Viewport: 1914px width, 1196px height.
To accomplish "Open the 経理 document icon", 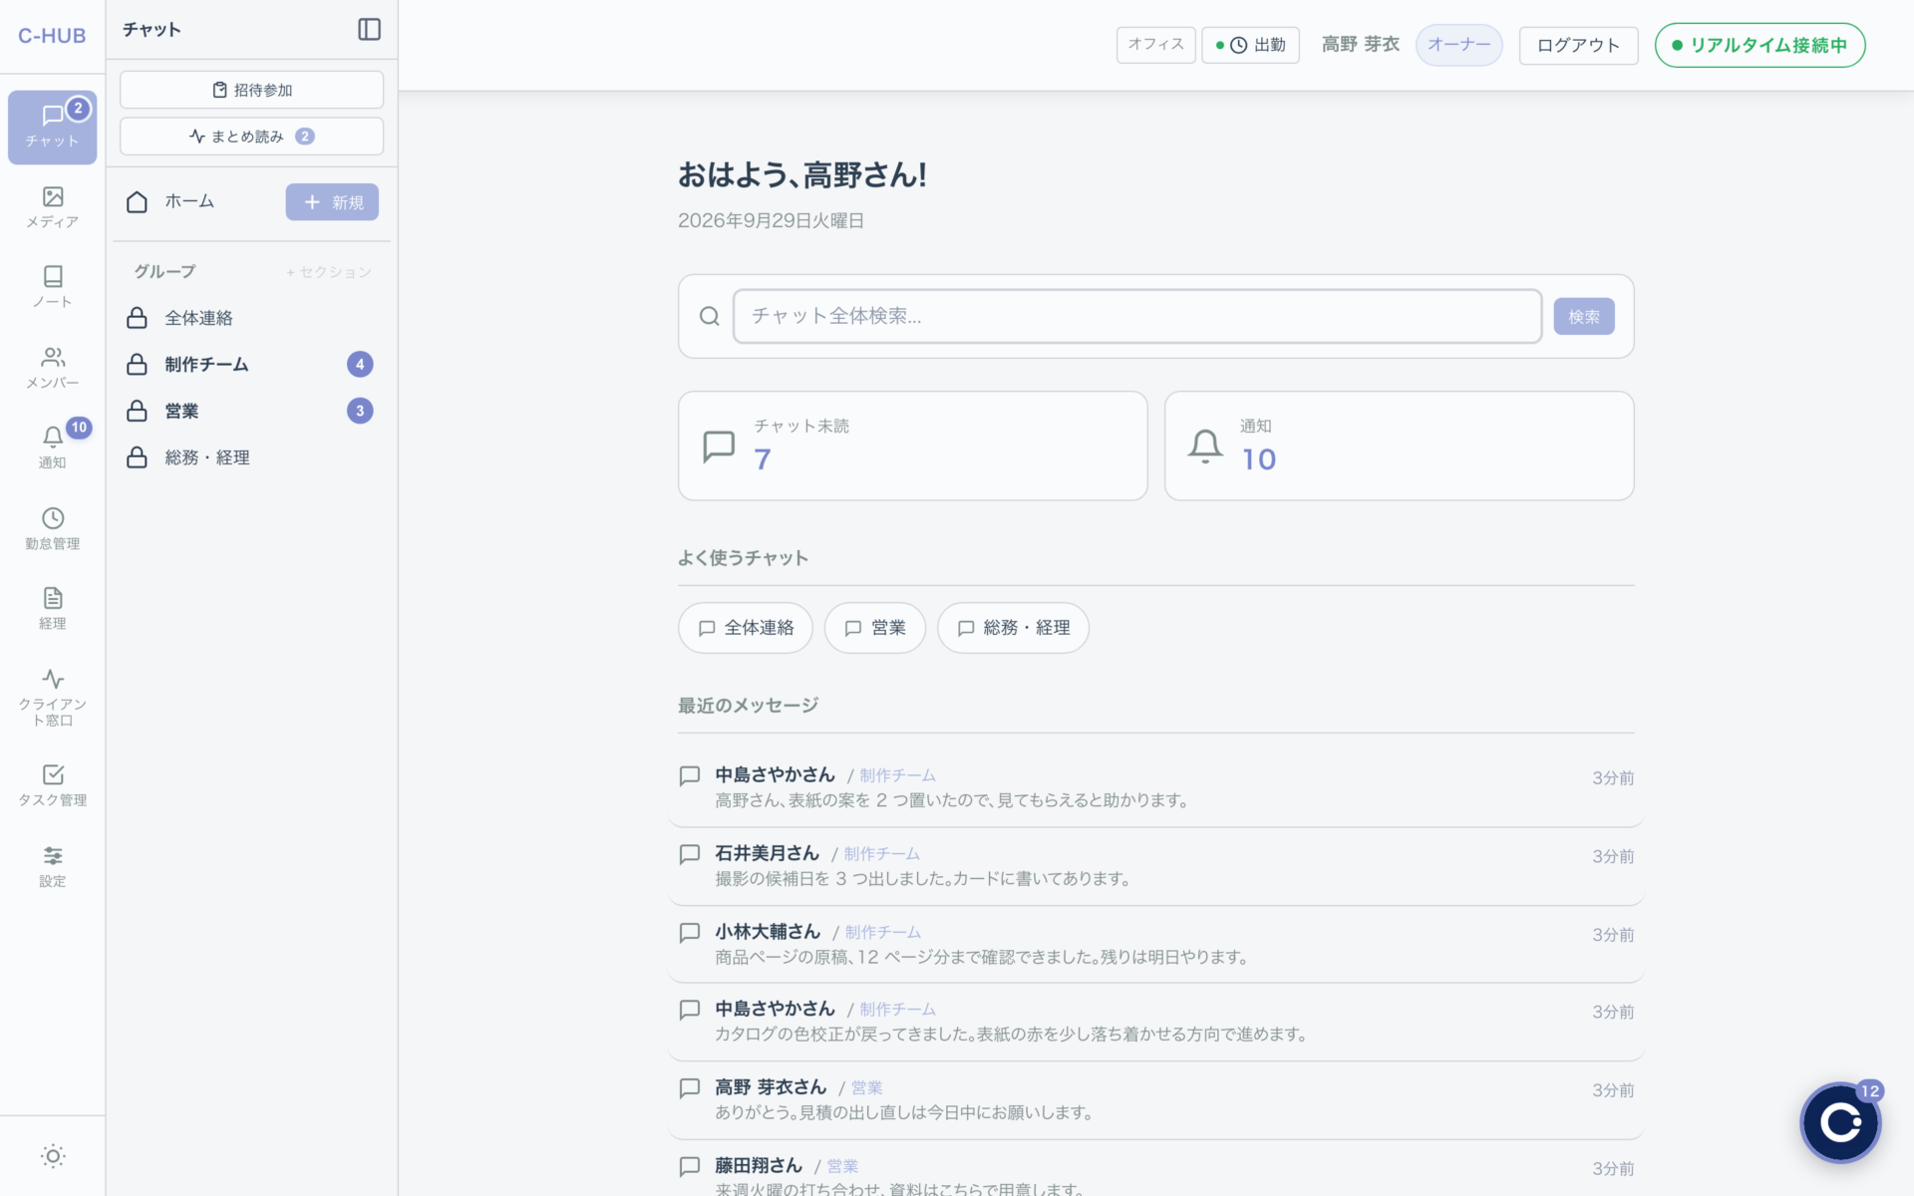I will point(52,609).
